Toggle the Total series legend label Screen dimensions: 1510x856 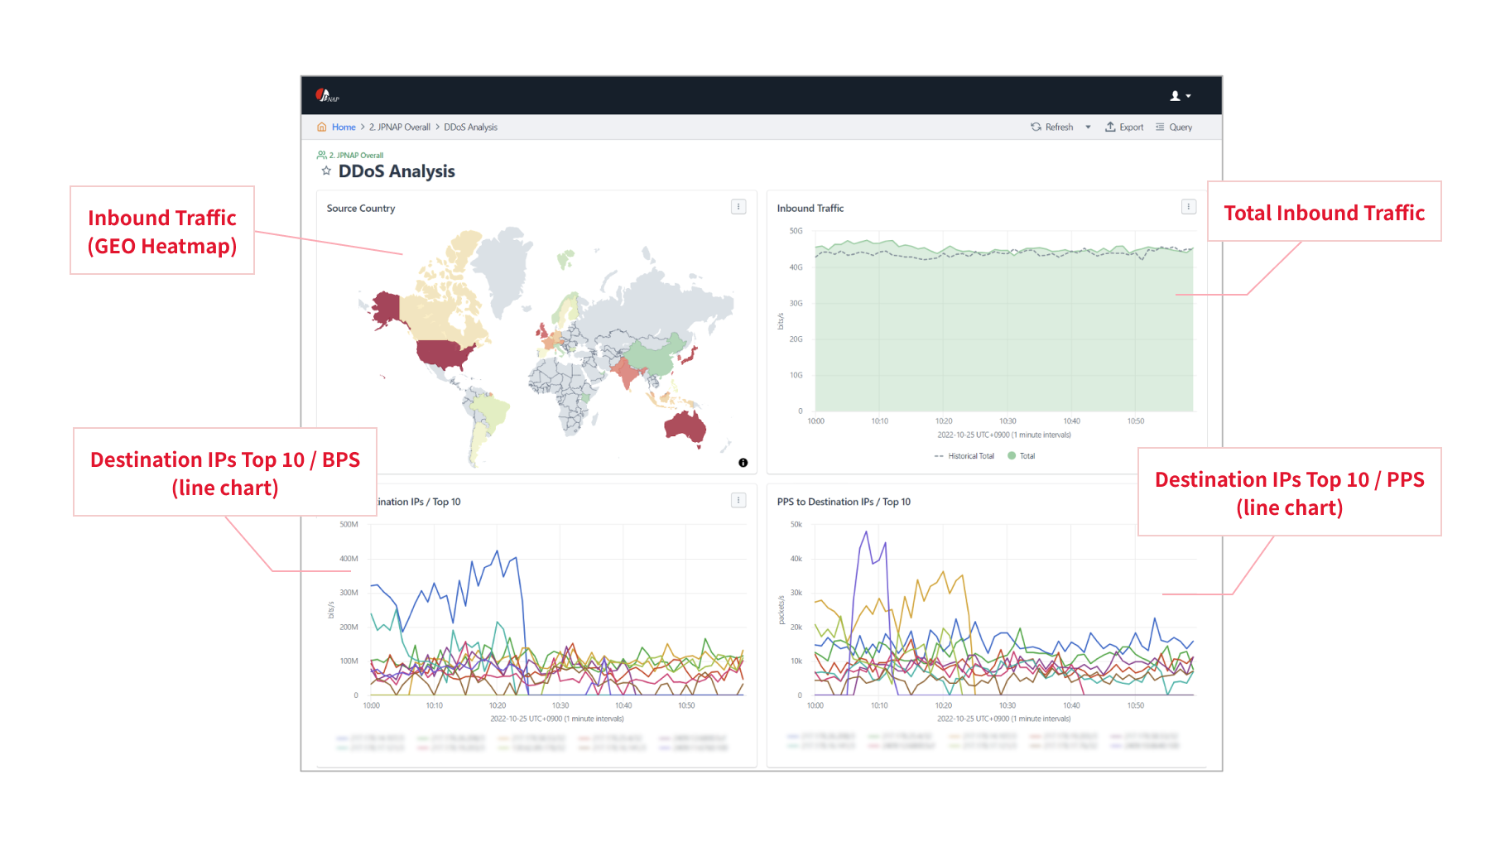tap(1027, 456)
